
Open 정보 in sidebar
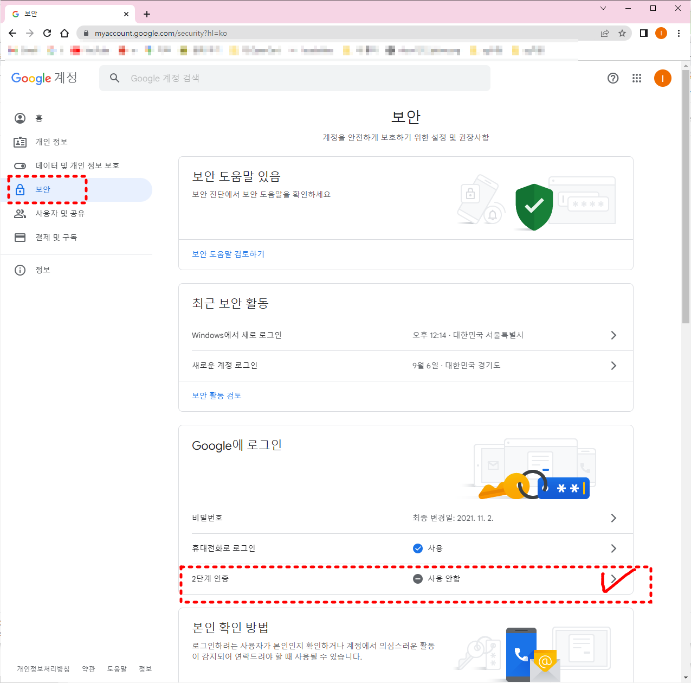[76, 270]
